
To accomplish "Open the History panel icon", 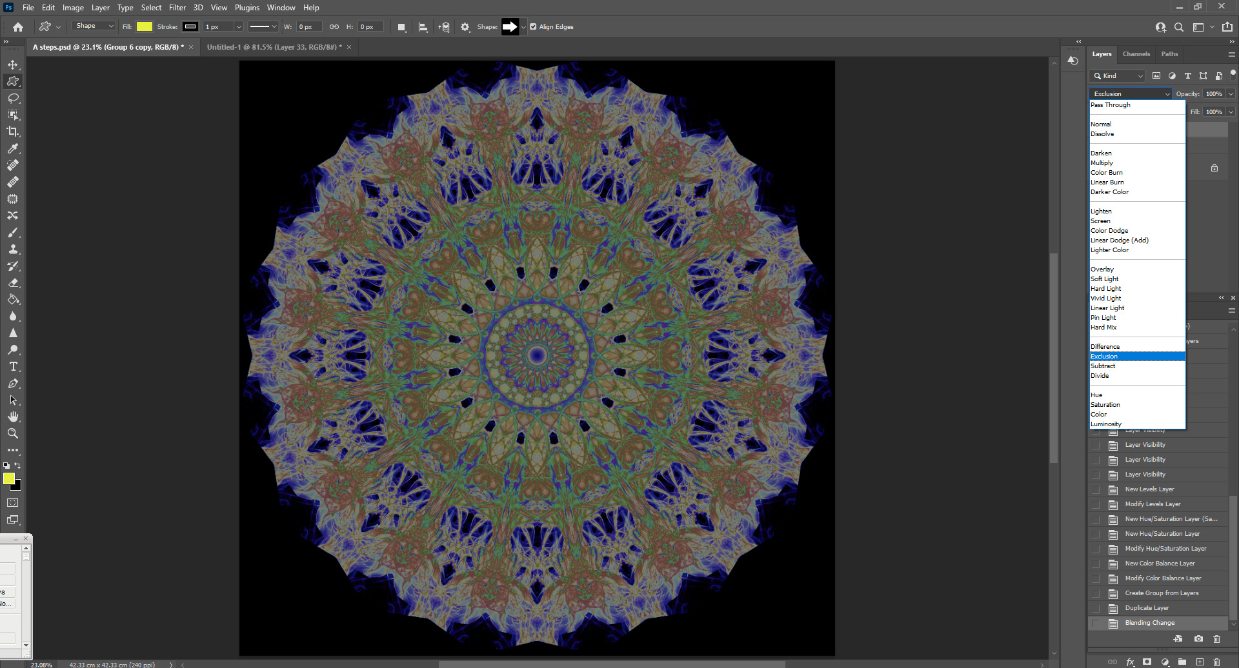I will [x=1073, y=61].
